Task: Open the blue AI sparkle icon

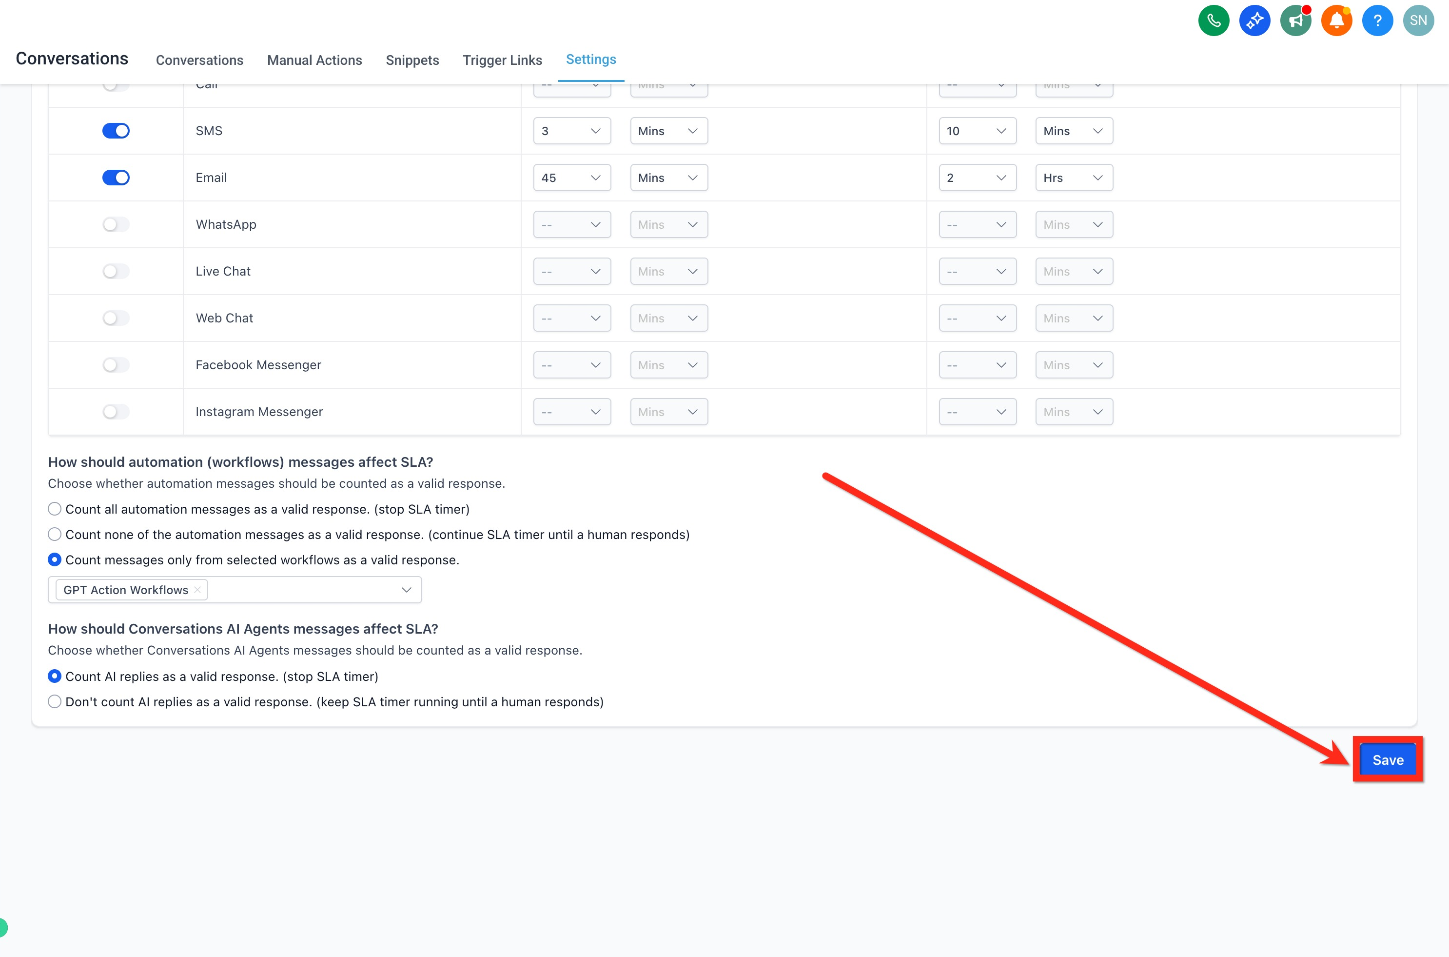Action: (1254, 21)
